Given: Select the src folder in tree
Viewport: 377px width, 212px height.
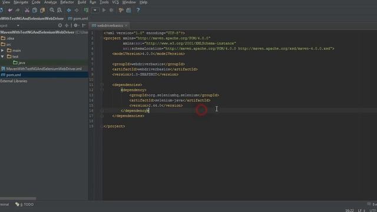Looking at the screenshot, I should point(8,45).
